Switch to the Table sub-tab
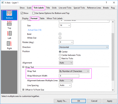 (x=42, y=18)
